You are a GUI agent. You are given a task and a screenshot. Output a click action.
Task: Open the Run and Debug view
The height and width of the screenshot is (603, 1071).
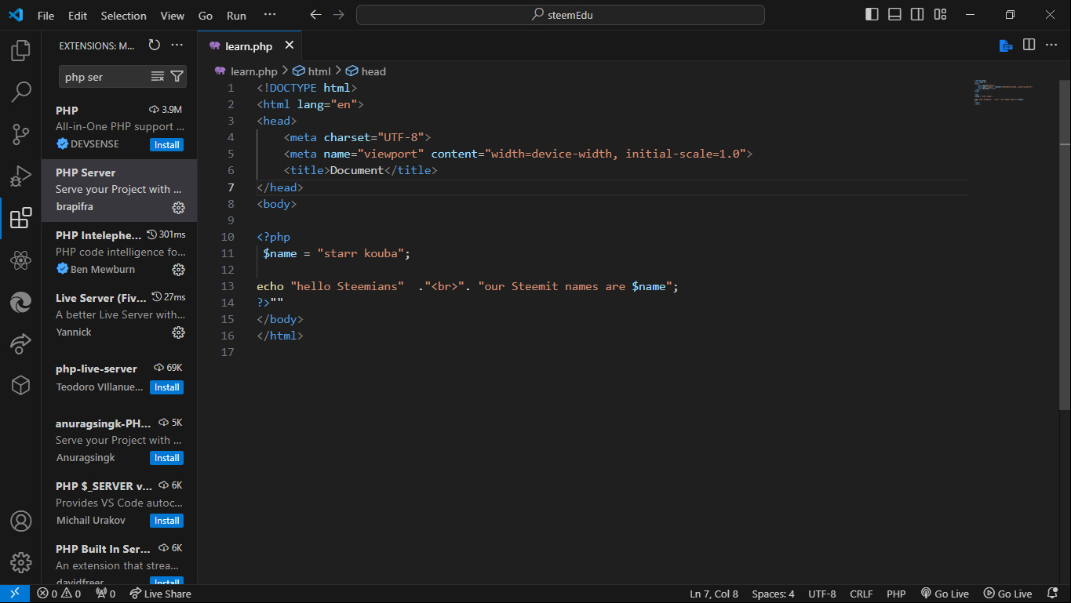click(20, 176)
